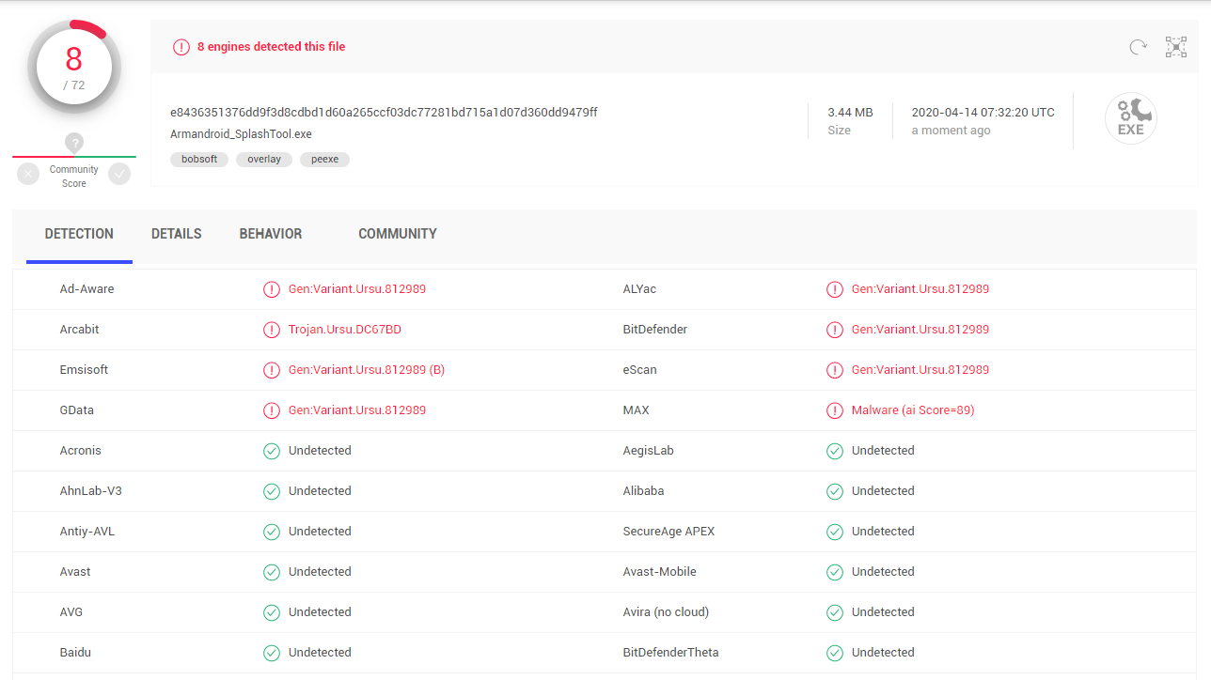
Task: Click the 'bobsoft' tag
Action: [x=199, y=160]
